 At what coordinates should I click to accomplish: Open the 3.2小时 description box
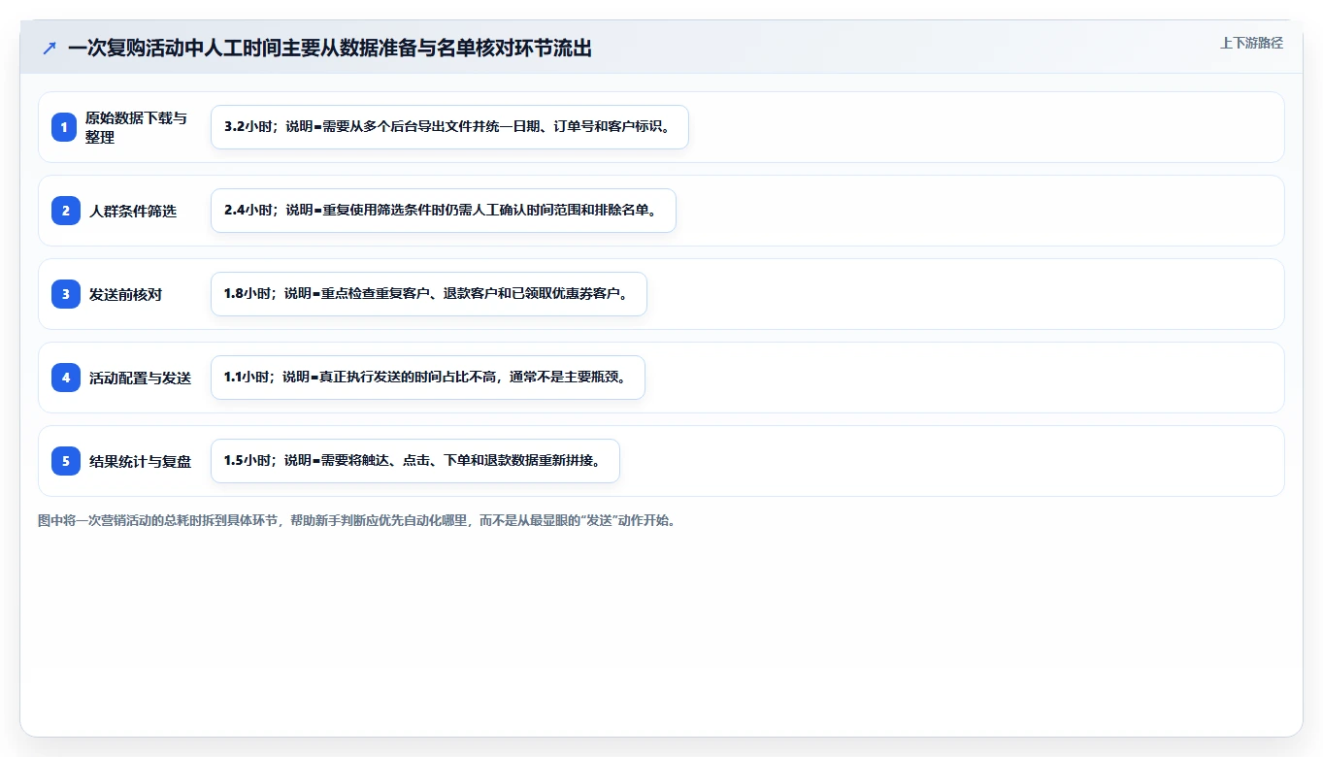click(449, 127)
